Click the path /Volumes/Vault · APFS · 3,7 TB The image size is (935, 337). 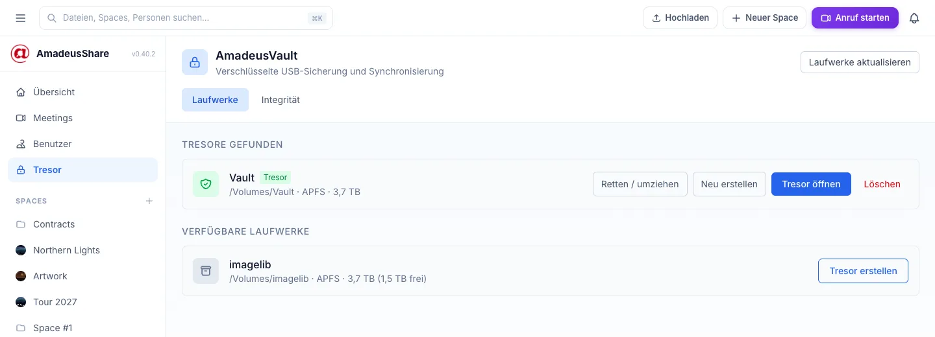[295, 192]
